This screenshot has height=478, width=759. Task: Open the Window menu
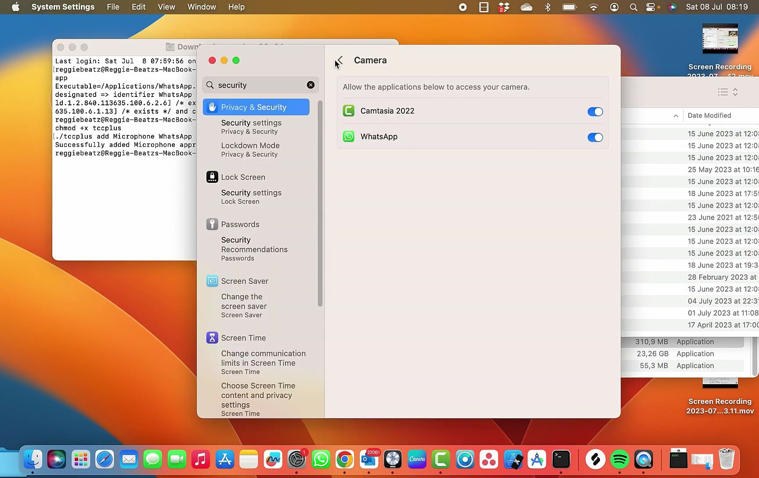(x=202, y=7)
